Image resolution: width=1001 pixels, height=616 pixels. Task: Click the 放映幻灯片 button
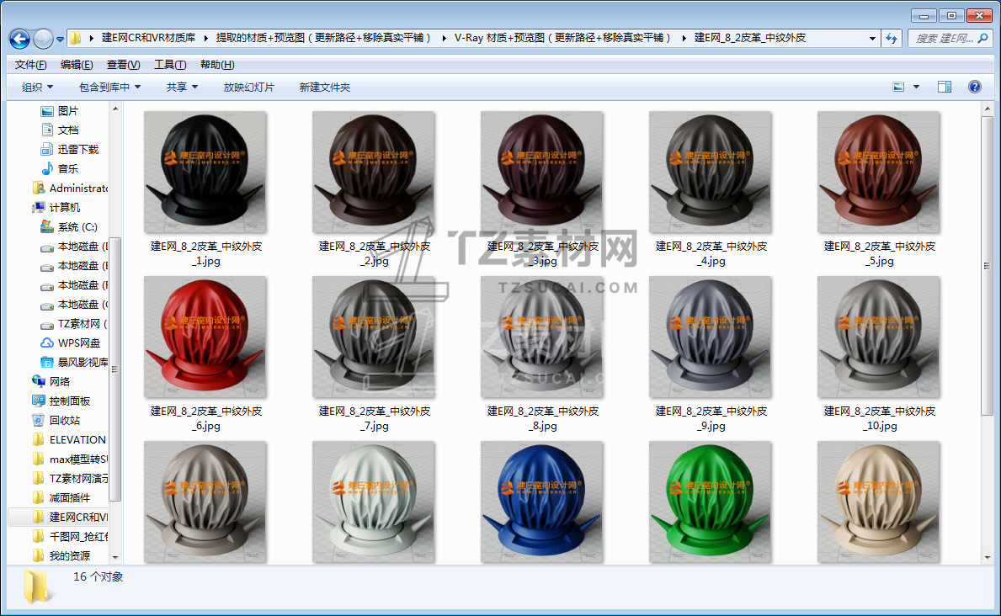coord(249,88)
